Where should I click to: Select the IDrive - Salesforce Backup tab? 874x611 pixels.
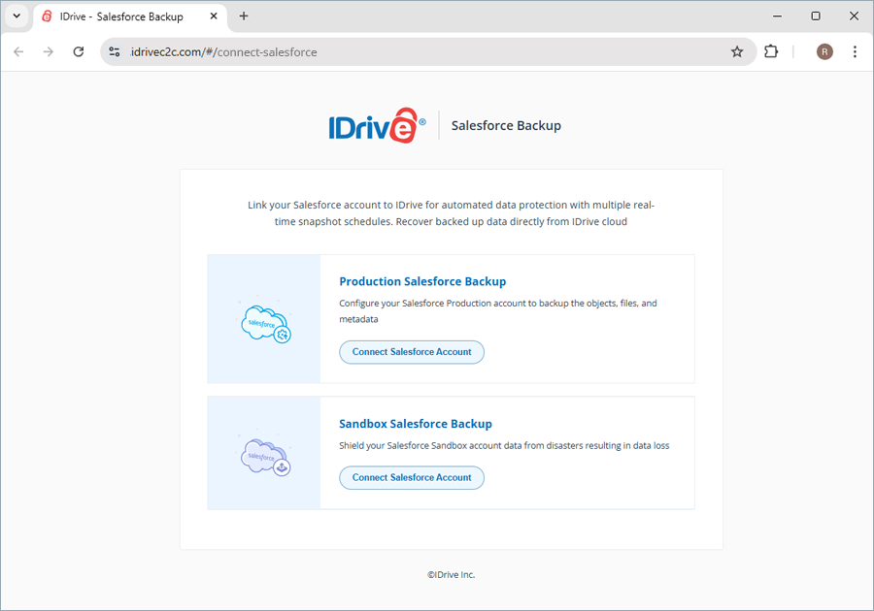coord(126,16)
